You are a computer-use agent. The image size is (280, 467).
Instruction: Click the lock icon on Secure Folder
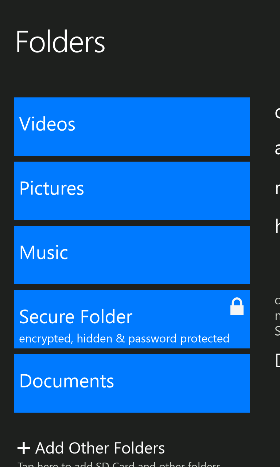237,306
